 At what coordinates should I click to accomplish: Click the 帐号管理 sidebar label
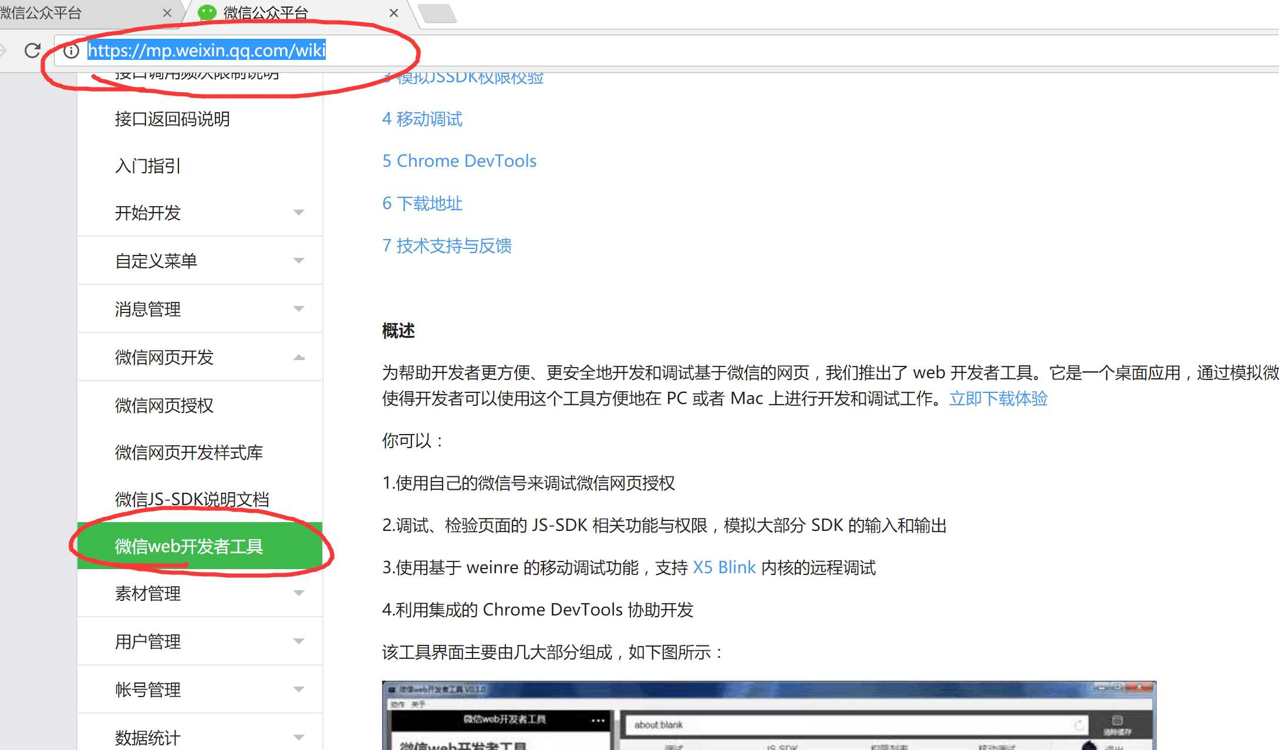point(148,690)
